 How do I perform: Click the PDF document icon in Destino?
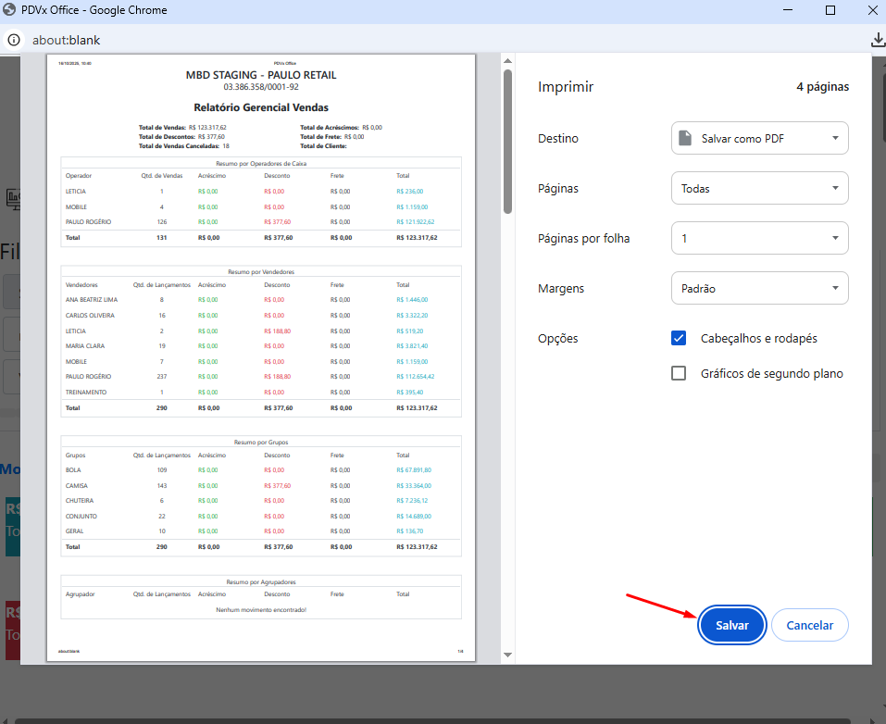click(685, 138)
